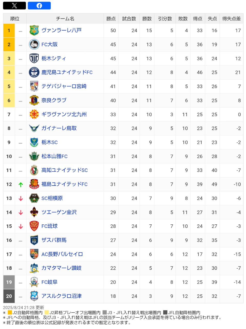The height and width of the screenshot is (329, 246).
Task: Click the 栃木シティ striped shield crest
Action: (34, 58)
